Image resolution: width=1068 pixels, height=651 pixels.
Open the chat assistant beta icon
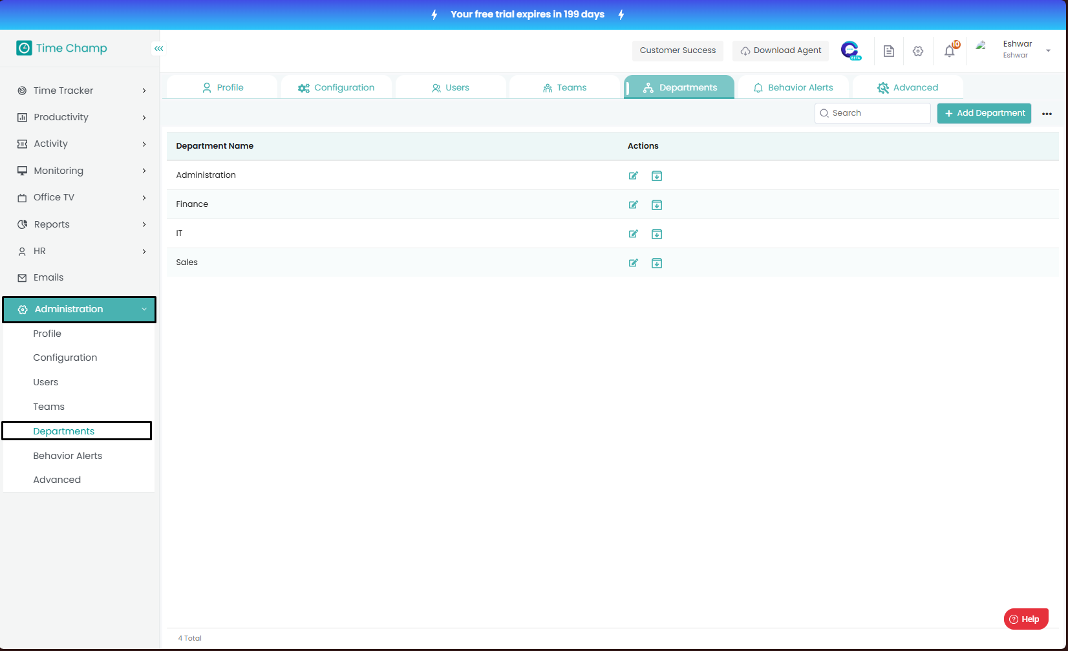[x=850, y=50]
